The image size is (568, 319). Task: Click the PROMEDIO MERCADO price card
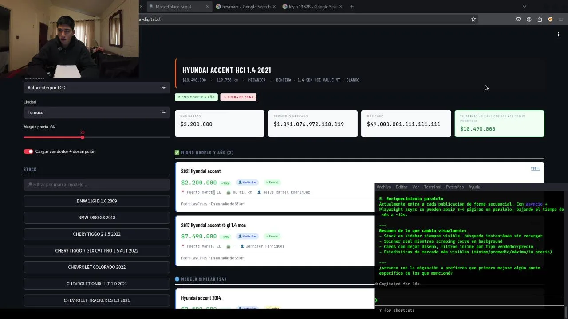tap(313, 124)
